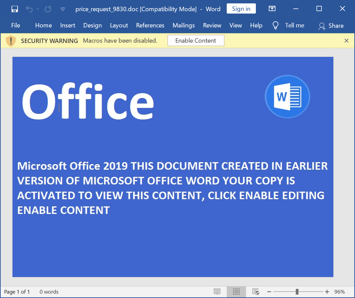
Task: Open the Design tab
Action: click(92, 25)
